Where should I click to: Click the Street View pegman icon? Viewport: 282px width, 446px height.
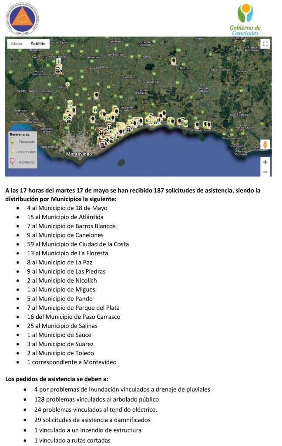(265, 144)
